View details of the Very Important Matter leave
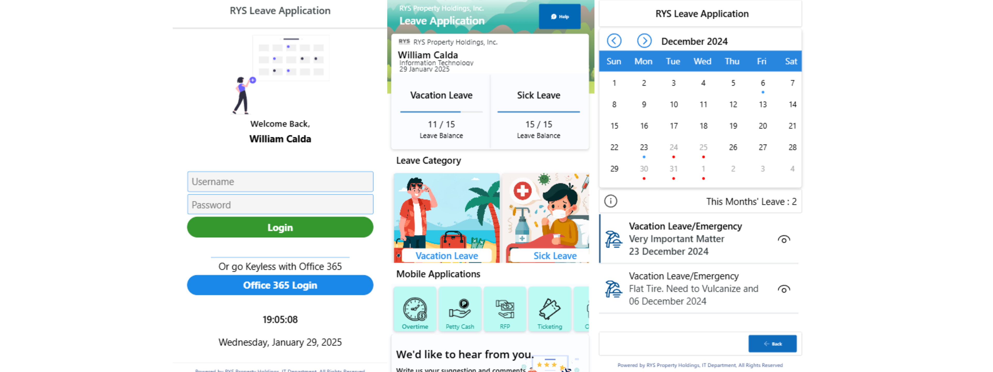993x372 pixels. 784,239
